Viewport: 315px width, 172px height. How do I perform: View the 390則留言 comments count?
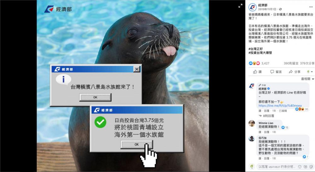pyautogui.click(x=291, y=63)
